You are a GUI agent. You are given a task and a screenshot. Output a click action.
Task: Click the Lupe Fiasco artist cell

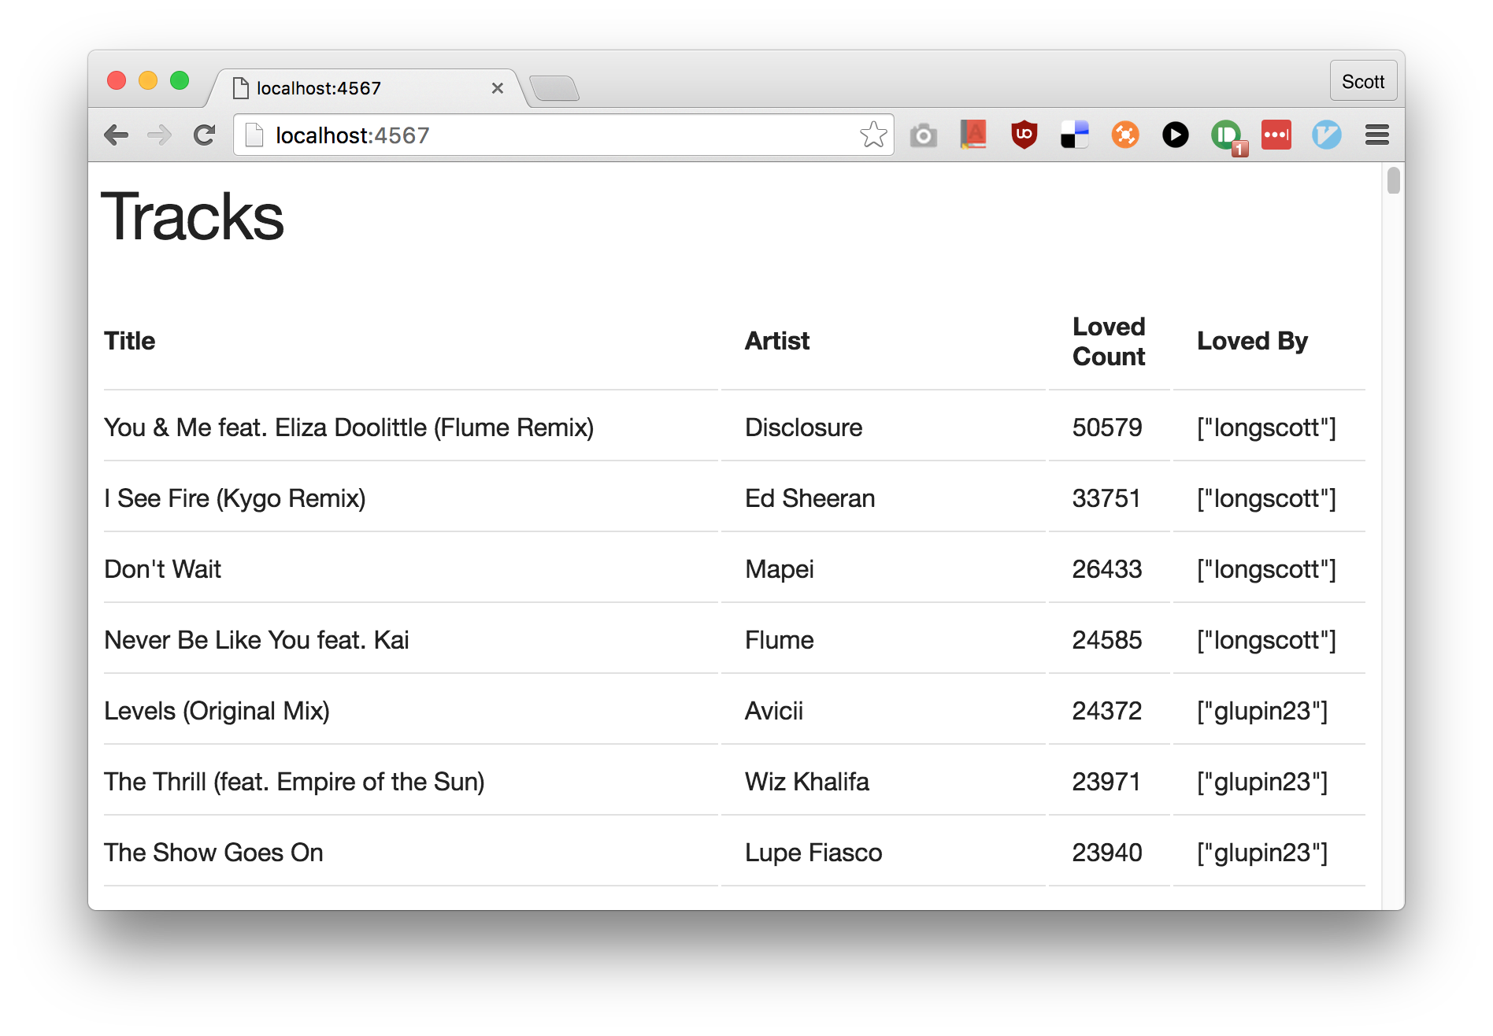click(813, 853)
